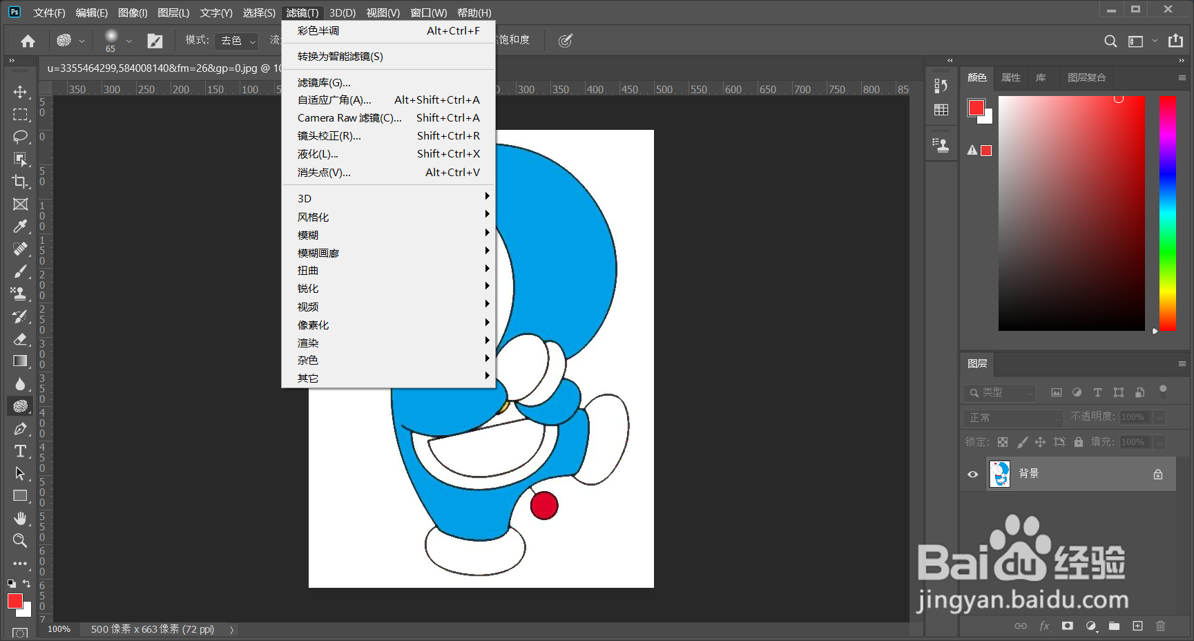Hide the 背景 layer

click(972, 474)
